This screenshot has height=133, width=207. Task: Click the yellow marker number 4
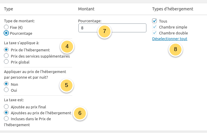click(67, 46)
